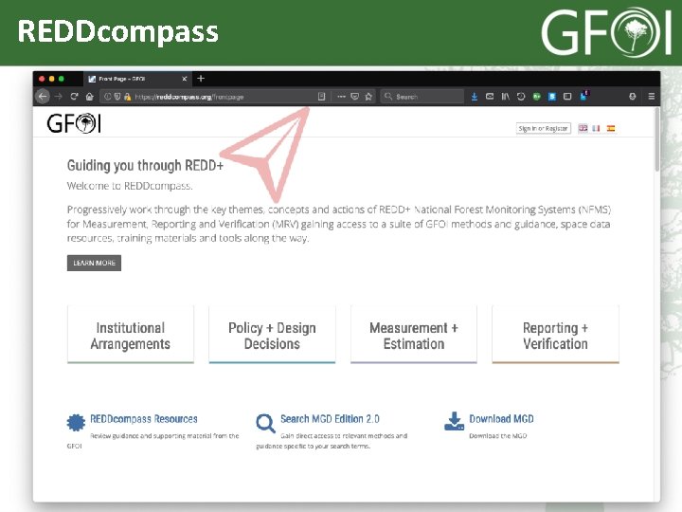Click the tracking protection shield icon
682x512 pixels.
[117, 97]
